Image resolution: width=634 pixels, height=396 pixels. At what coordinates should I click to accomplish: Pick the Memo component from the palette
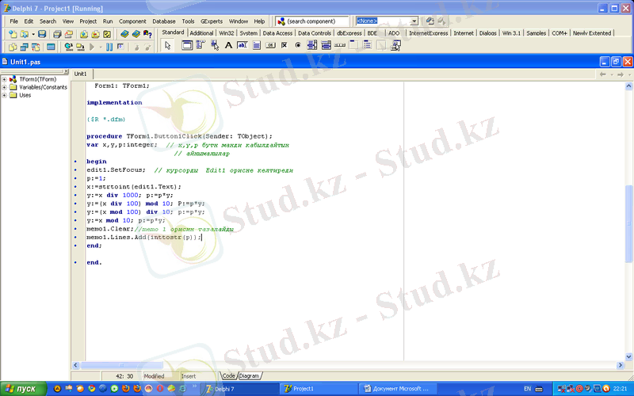tap(256, 45)
